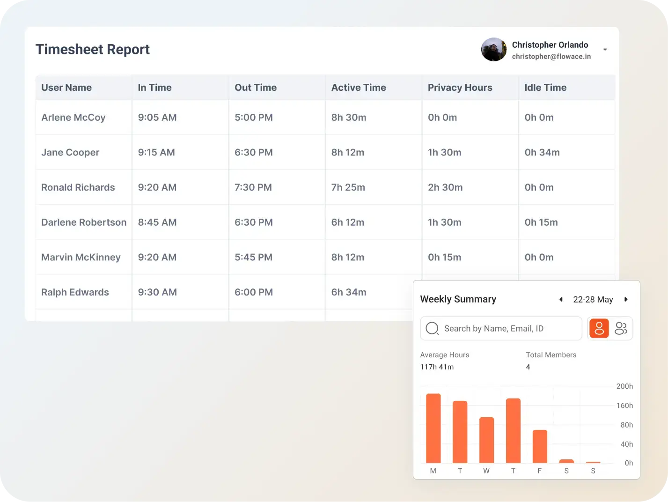The height and width of the screenshot is (502, 668).
Task: Click Monday's bar in weekly chart
Action: point(433,428)
